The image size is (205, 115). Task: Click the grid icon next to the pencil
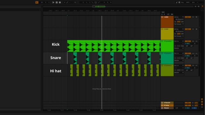coord(179,2)
